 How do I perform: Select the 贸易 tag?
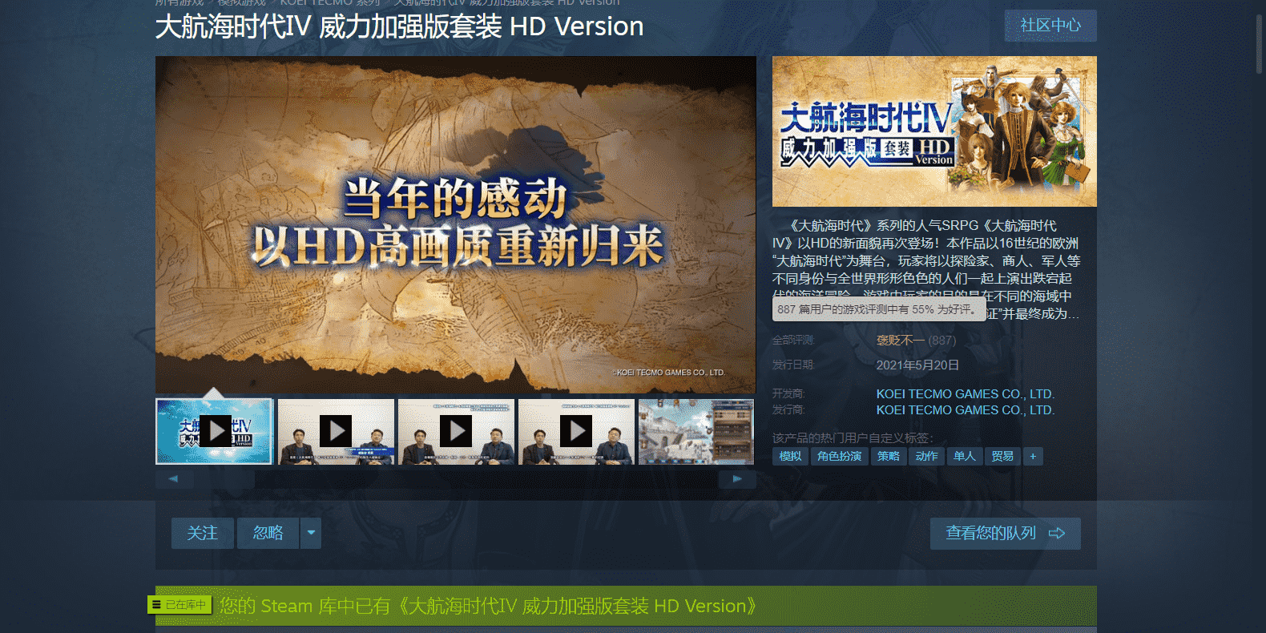(1002, 456)
